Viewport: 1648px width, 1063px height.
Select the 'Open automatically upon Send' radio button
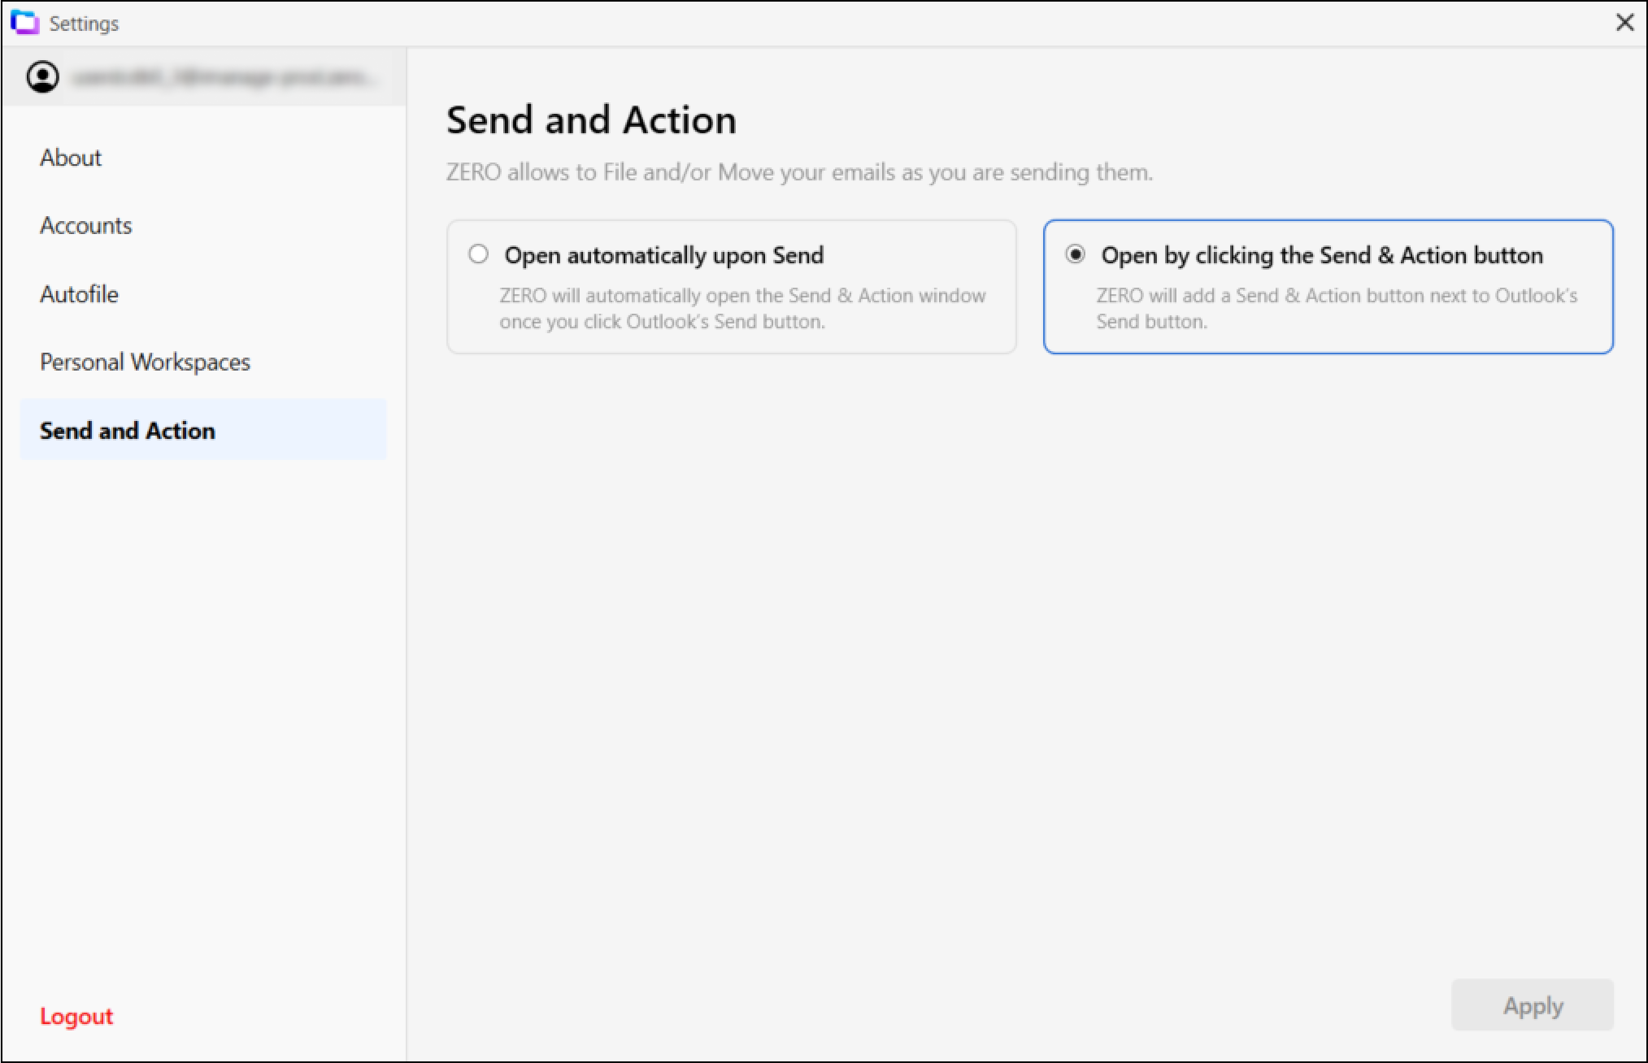(x=478, y=254)
